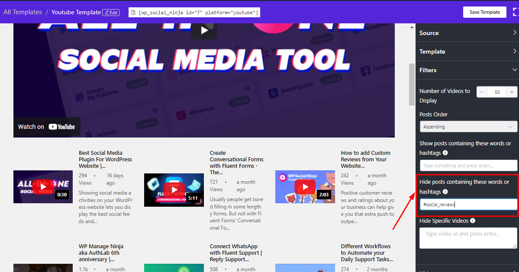Click the Youtube Template title text
Image resolution: width=519 pixels, height=272 pixels.
pos(76,12)
